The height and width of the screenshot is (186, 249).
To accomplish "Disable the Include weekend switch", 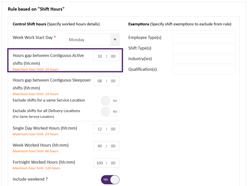I will point(110,180).
